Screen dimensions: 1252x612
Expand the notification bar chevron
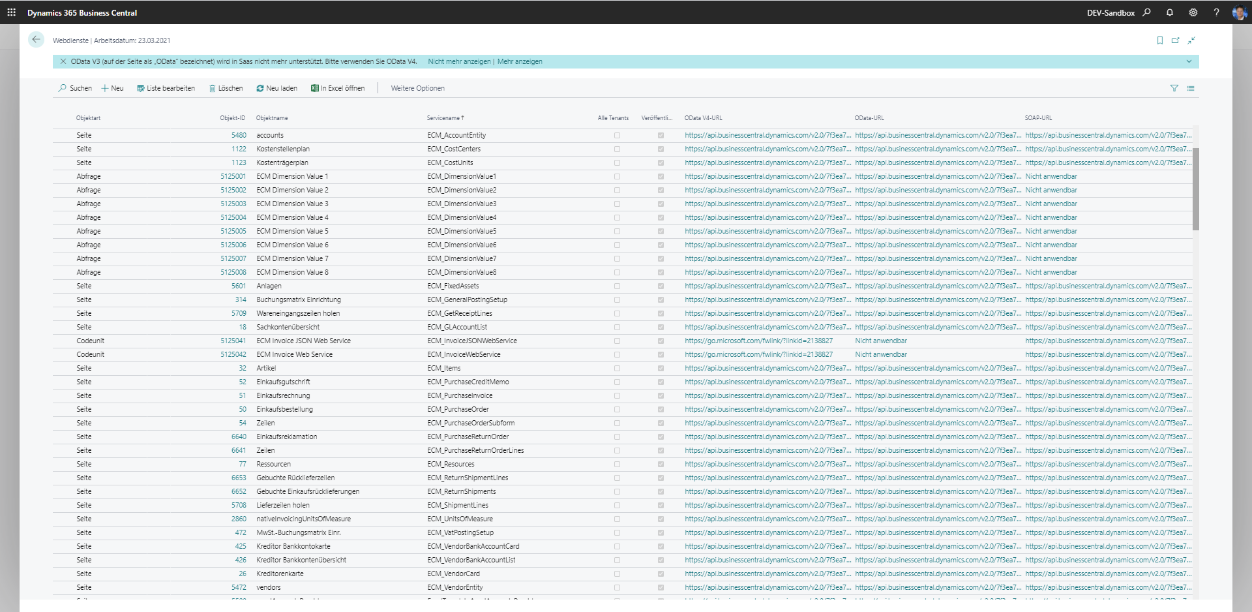(1189, 61)
